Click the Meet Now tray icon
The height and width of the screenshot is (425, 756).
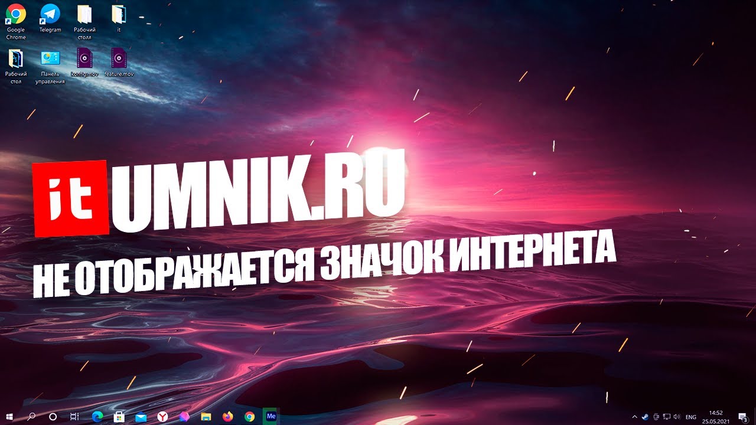[x=656, y=416]
